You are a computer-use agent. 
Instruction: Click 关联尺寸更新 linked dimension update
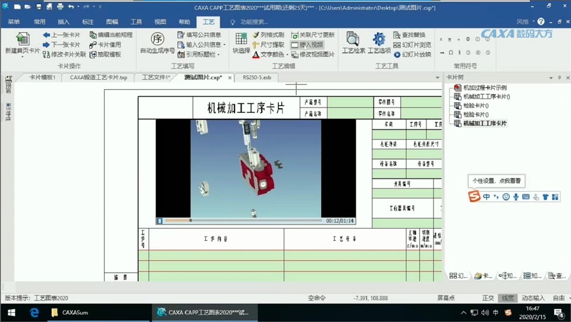[x=313, y=35]
